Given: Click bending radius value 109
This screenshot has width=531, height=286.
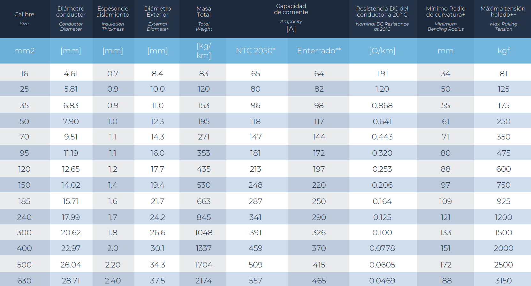Looking at the screenshot, I should 445,201.
